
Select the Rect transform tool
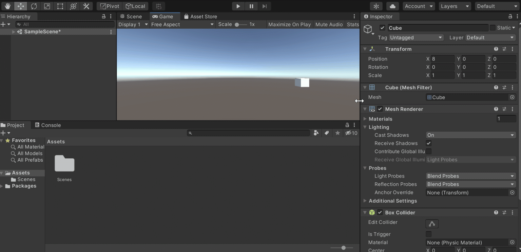pos(60,6)
